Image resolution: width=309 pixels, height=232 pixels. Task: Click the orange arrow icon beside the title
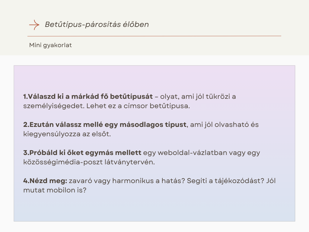point(34,24)
